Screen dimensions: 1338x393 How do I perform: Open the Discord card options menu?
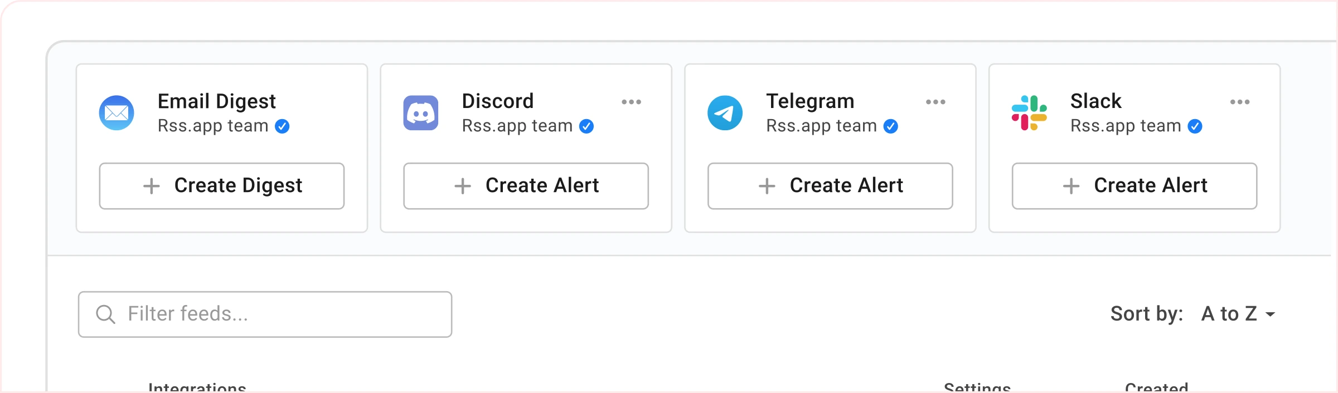pyautogui.click(x=633, y=101)
